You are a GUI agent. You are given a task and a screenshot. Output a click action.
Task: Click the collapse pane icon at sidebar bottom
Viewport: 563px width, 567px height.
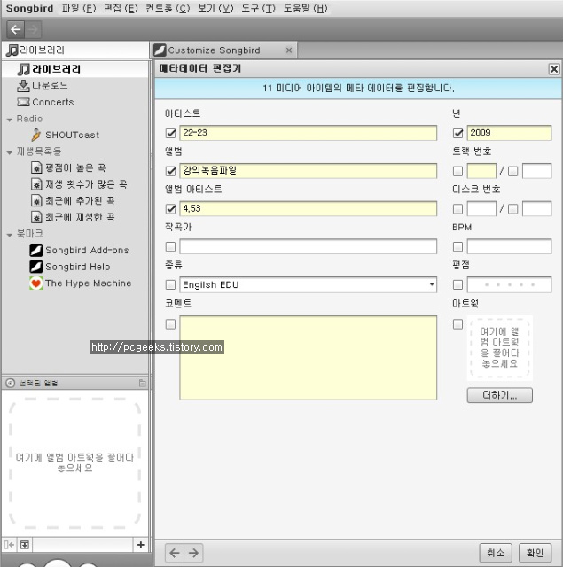(x=9, y=545)
